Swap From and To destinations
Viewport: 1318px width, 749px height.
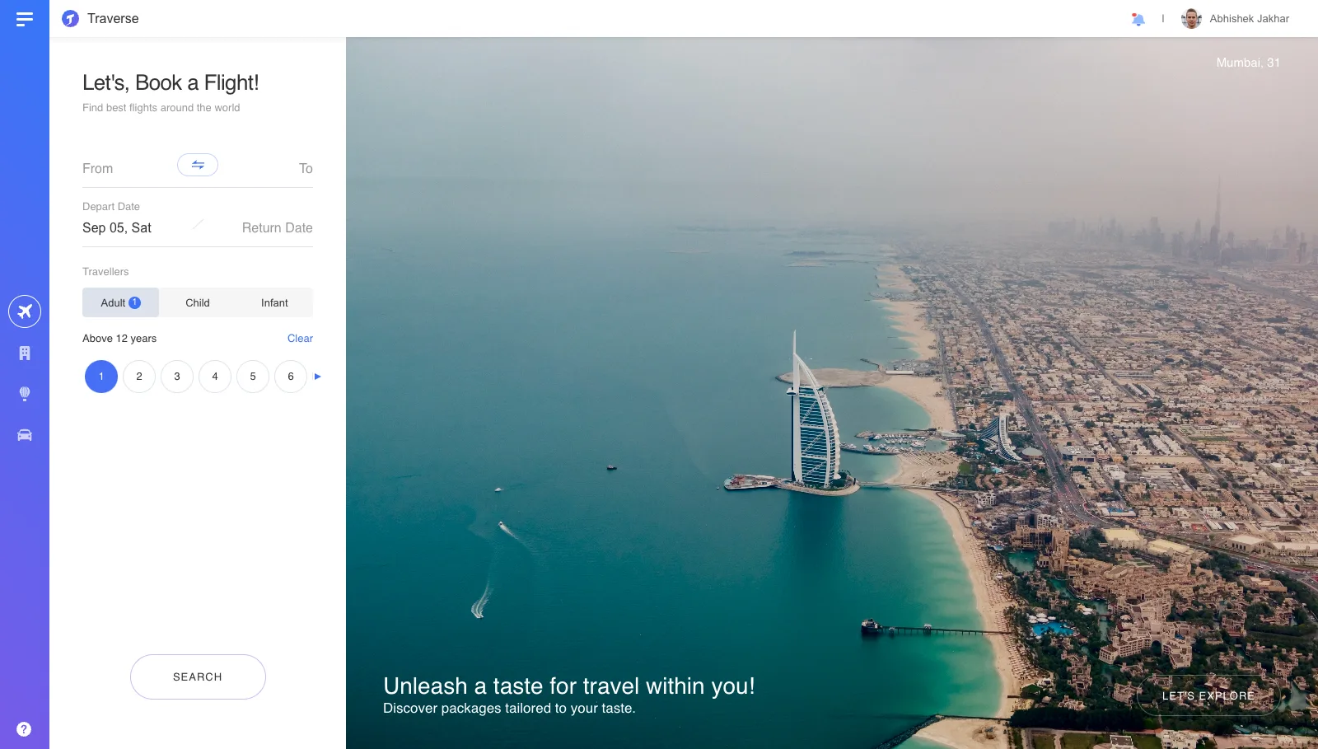tap(198, 165)
